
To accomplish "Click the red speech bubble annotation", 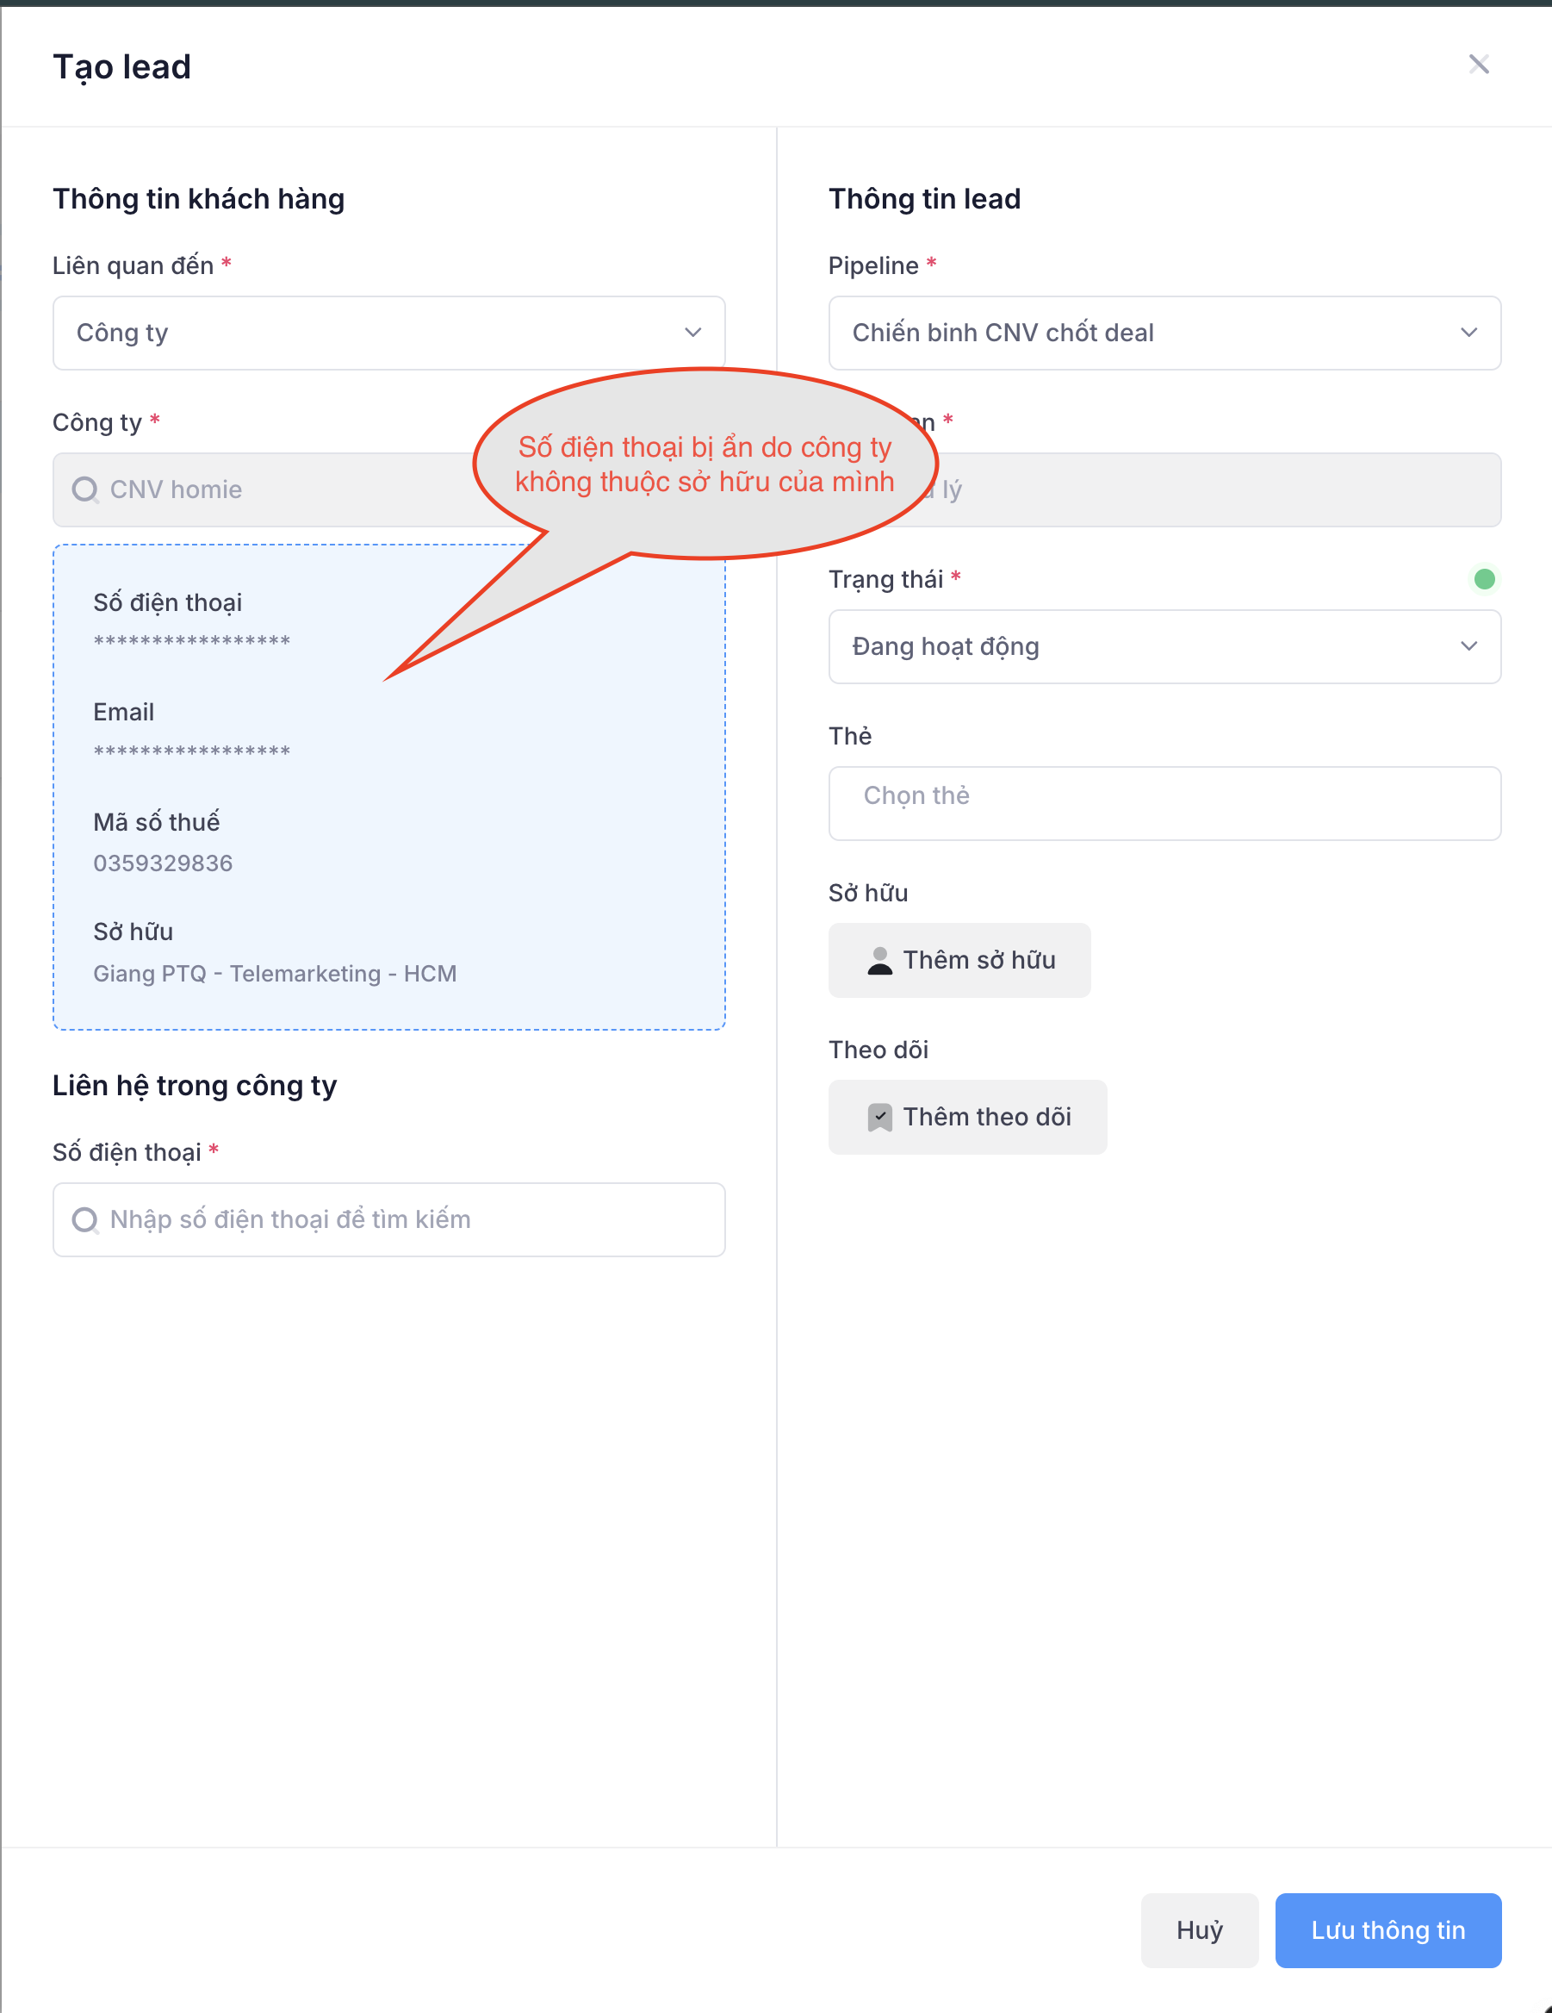I will pyautogui.click(x=705, y=464).
